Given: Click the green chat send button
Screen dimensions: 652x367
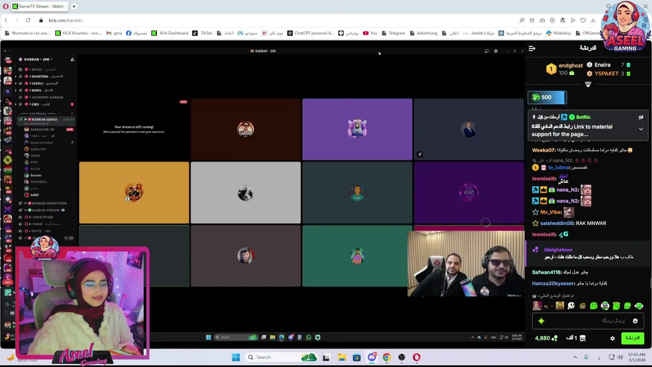Looking at the screenshot, I should [x=633, y=338].
